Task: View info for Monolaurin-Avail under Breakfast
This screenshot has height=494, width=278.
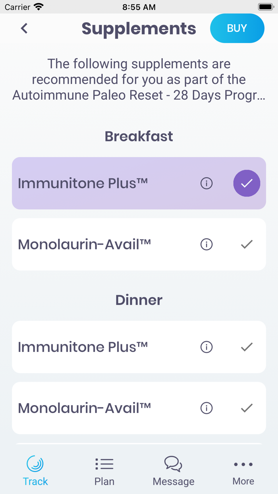Action: [206, 244]
